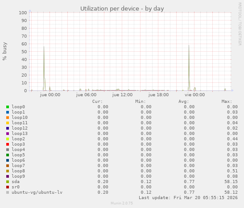Click the 'jue 18:00' x-axis label
This screenshot has width=244, height=208.
158,95
